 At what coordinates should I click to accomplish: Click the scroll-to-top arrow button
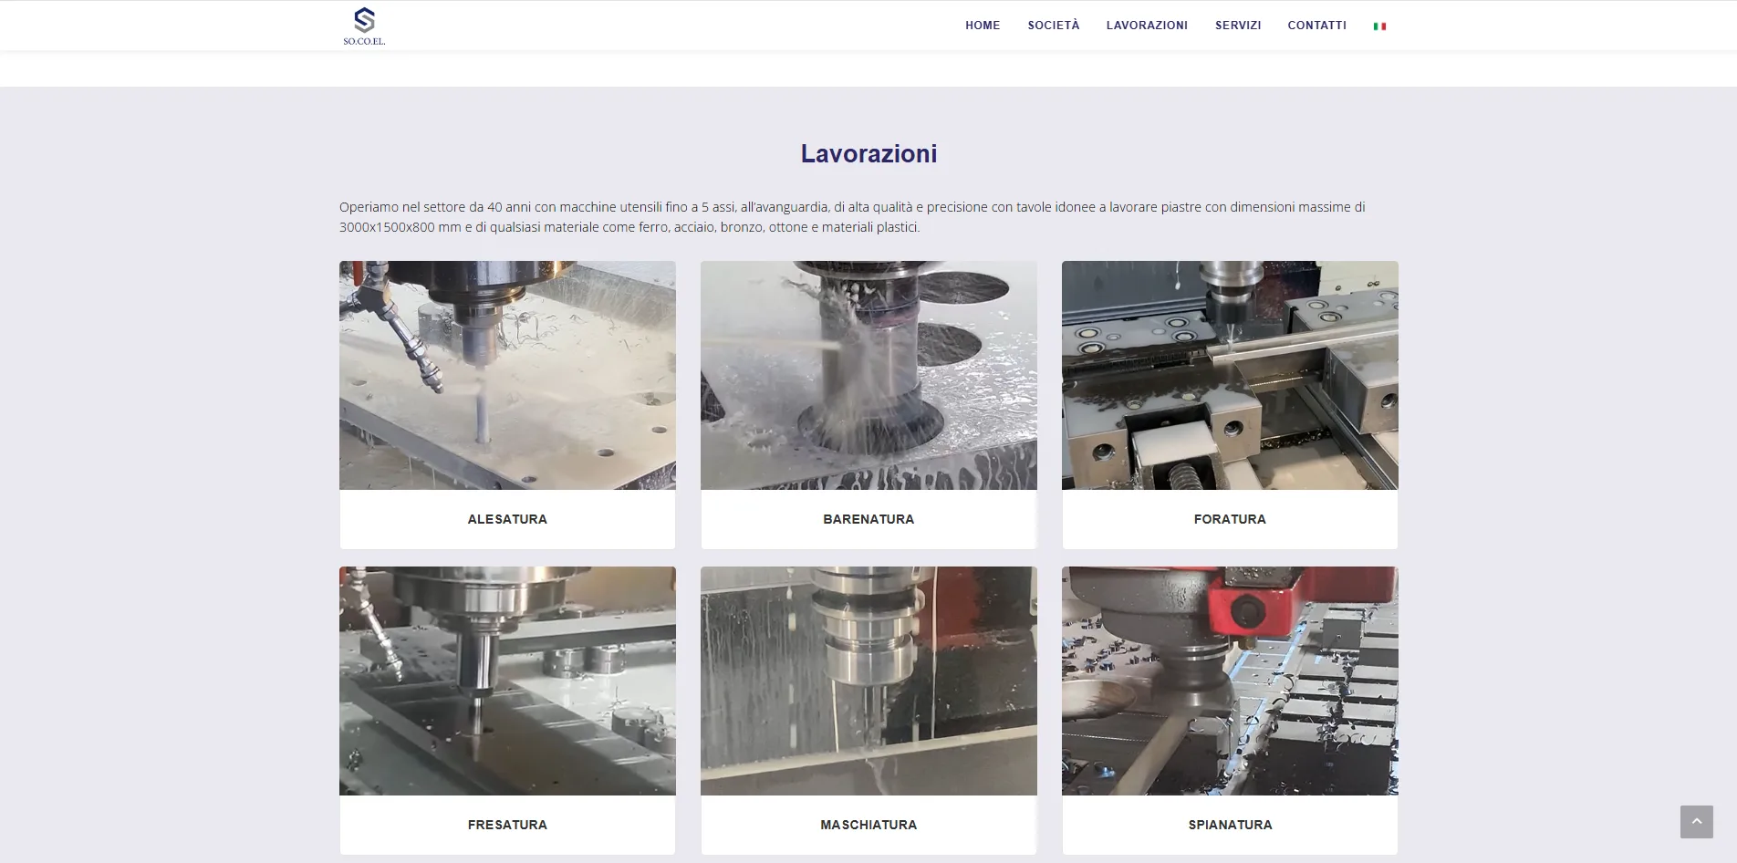[x=1697, y=822]
